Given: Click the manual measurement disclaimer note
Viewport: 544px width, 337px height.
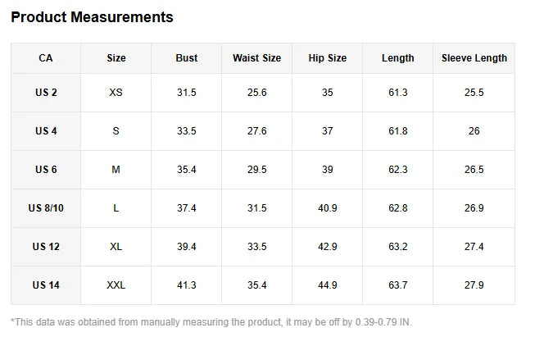Looking at the screenshot, I should click(x=211, y=322).
